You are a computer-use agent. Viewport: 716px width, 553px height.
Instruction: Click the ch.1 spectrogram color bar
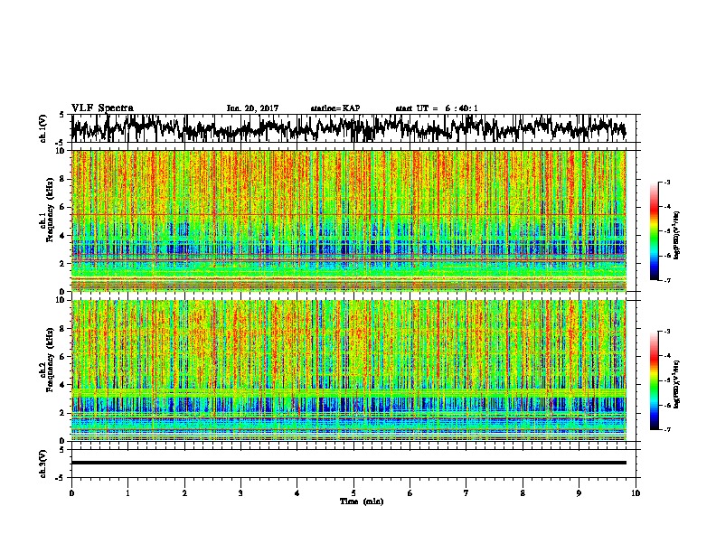[654, 231]
